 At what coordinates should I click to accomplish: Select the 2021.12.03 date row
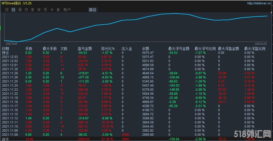pyautogui.click(x=10, y=57)
